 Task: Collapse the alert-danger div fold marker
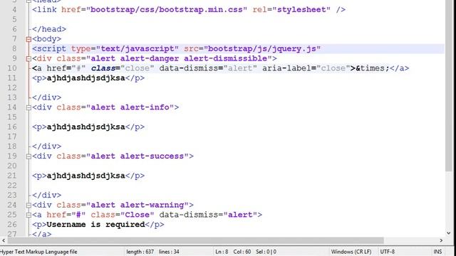pyautogui.click(x=28, y=59)
